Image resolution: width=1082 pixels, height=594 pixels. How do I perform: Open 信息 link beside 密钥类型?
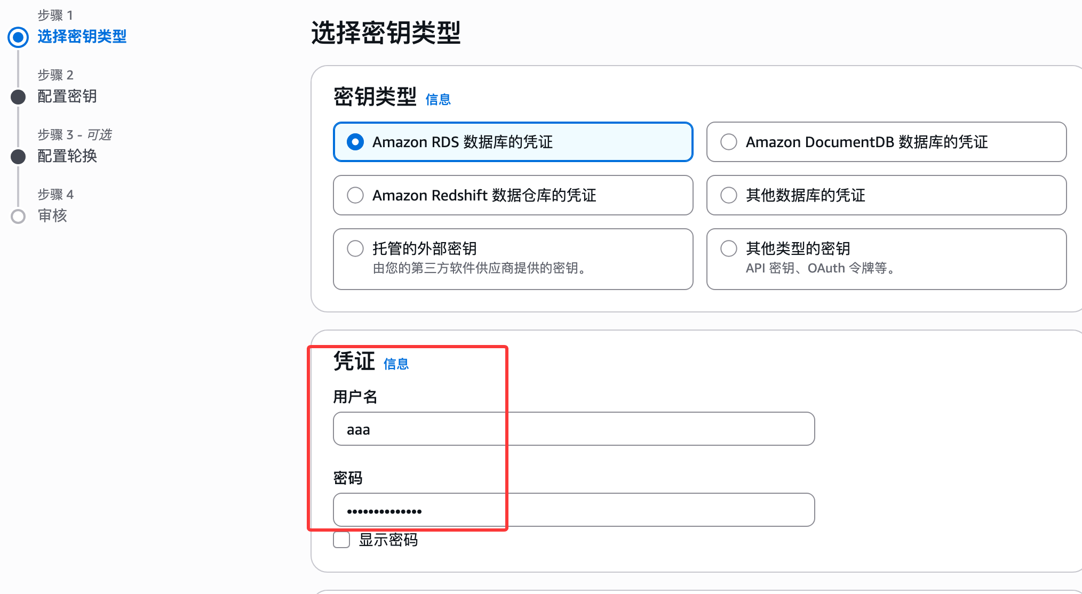coord(438,100)
